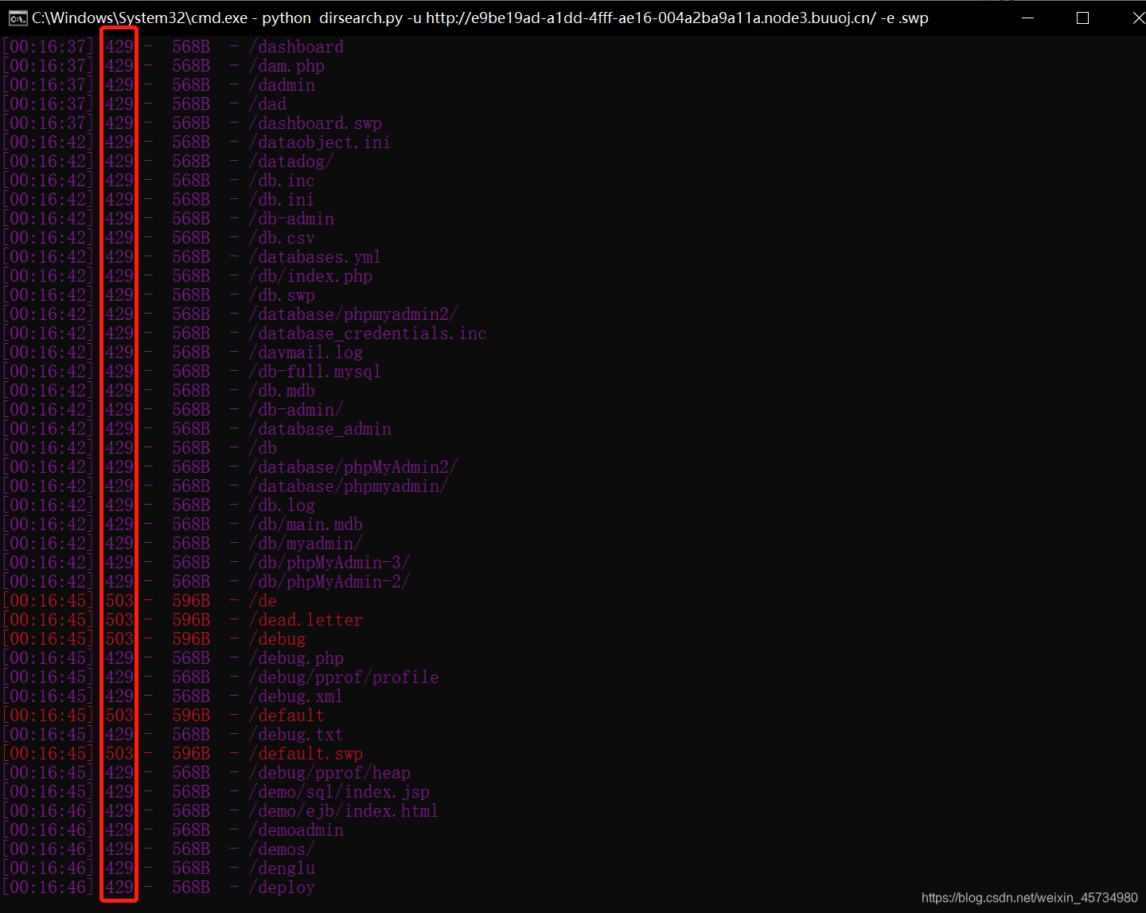Click the 596B size on /dead.letter row

[191, 620]
